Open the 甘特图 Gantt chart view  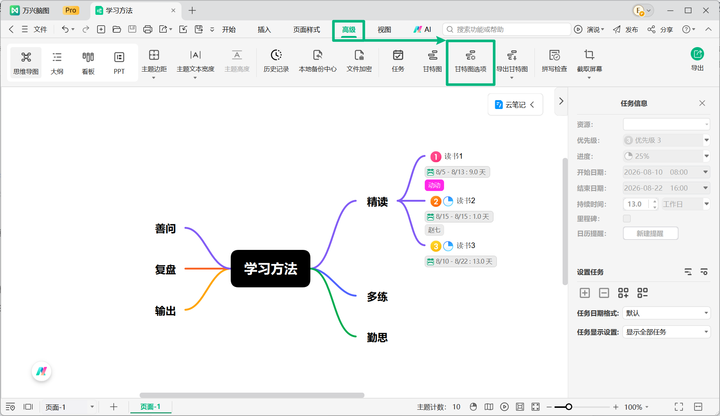click(433, 61)
